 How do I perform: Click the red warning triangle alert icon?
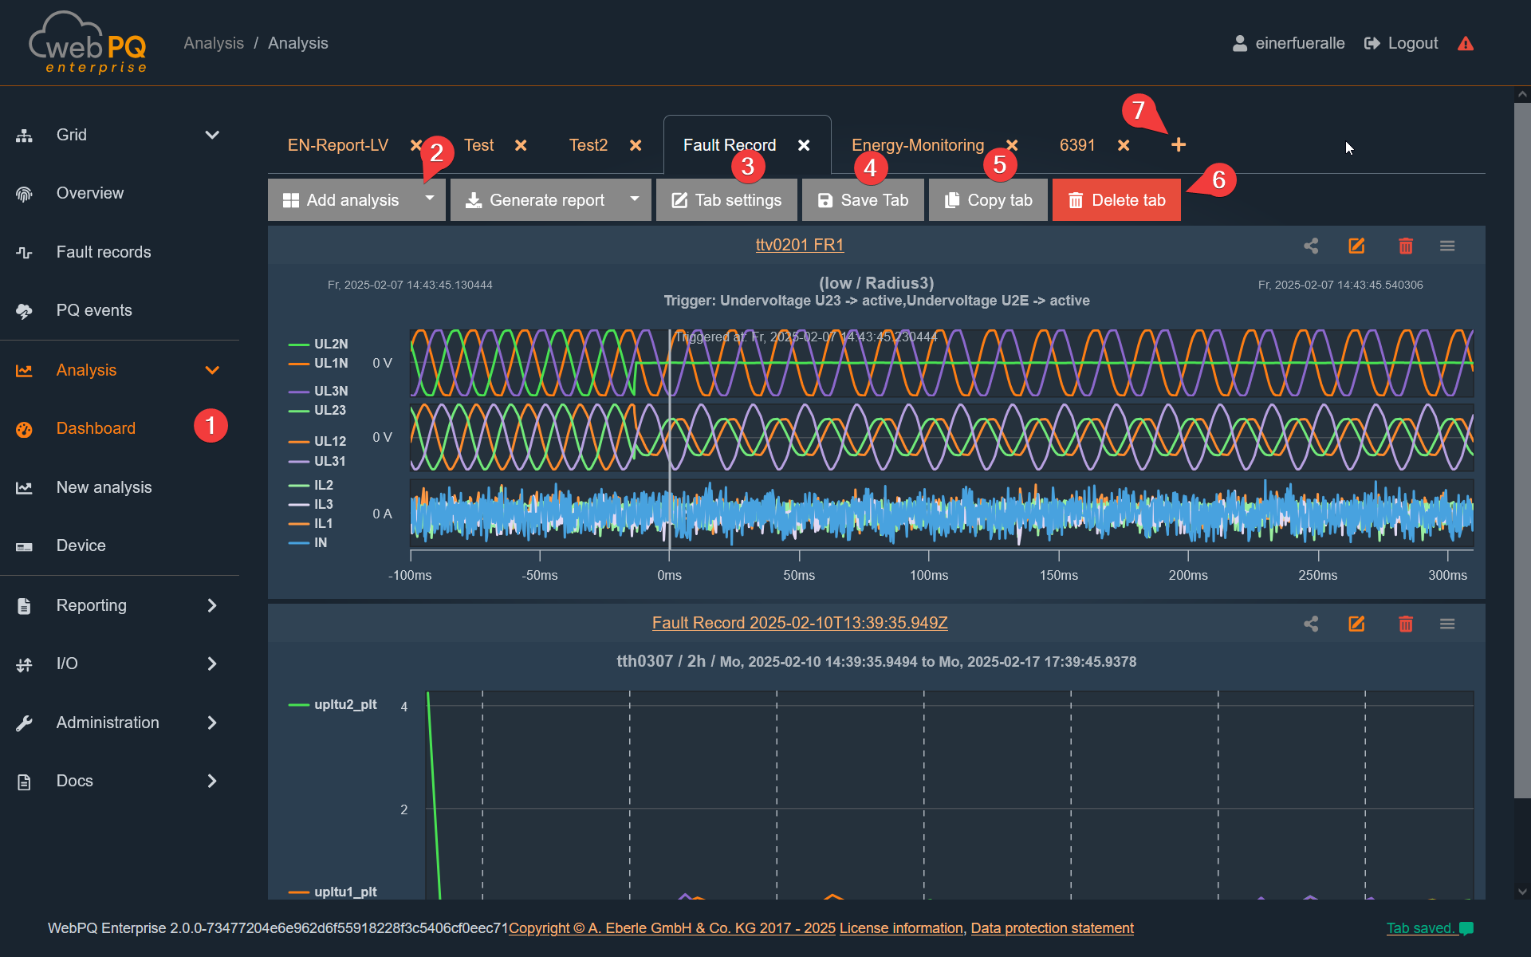point(1466,44)
